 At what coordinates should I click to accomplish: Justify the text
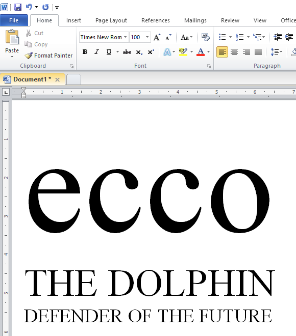point(258,52)
